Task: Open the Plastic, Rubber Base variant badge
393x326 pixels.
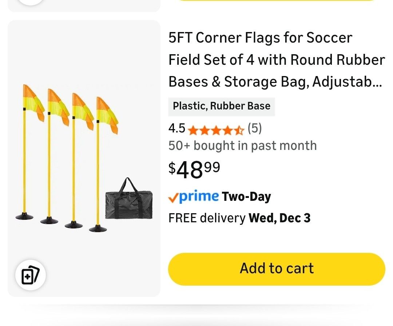Action: coord(221,106)
